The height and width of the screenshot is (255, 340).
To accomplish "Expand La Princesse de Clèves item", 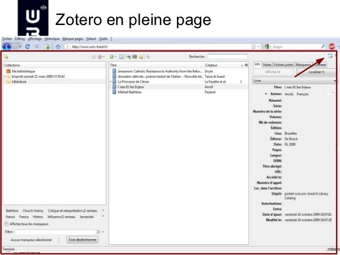I will (111, 81).
